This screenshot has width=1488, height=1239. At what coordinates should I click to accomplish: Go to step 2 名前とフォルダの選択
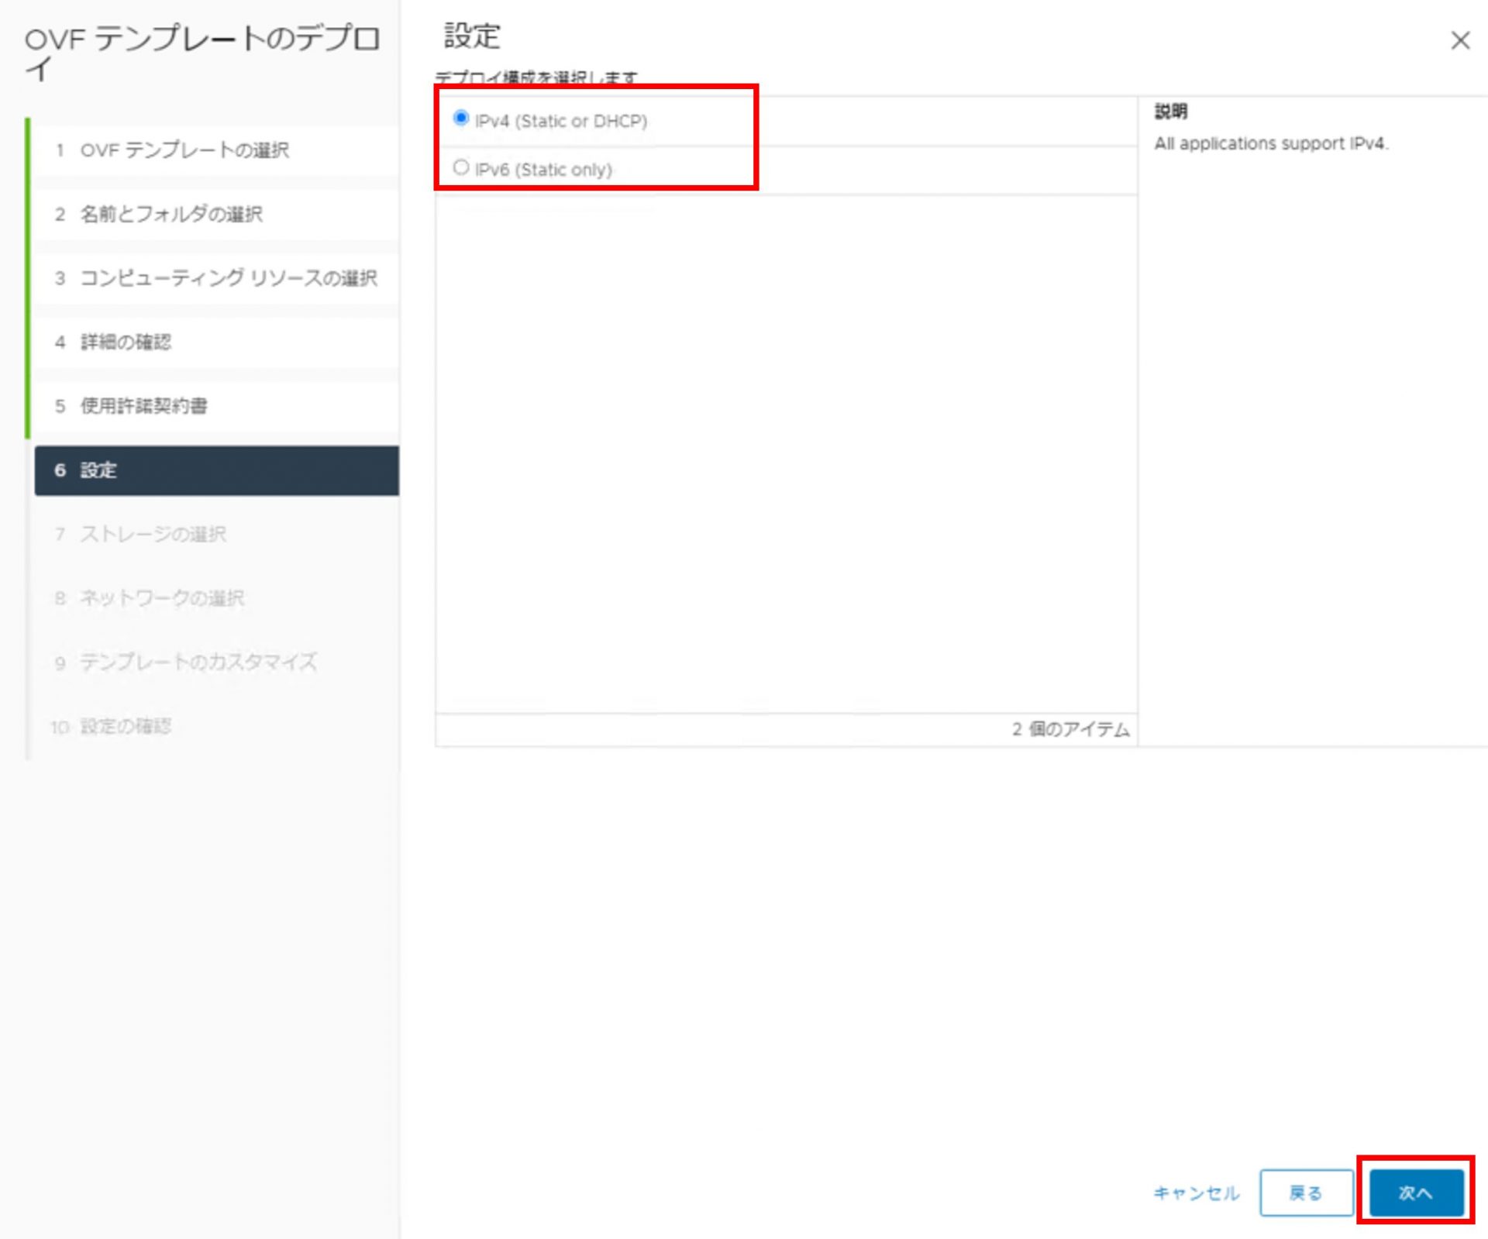tap(171, 215)
